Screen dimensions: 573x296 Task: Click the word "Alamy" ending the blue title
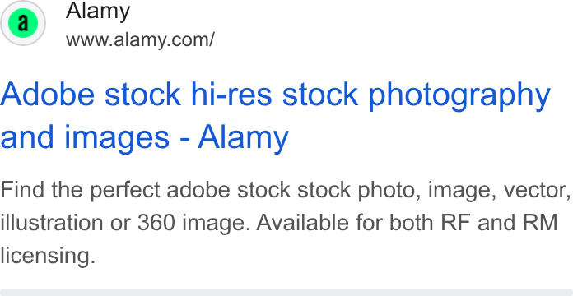(244, 137)
